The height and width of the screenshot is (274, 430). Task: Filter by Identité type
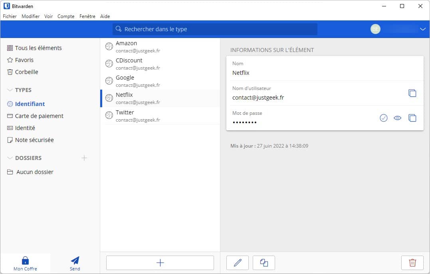[x=21, y=128]
